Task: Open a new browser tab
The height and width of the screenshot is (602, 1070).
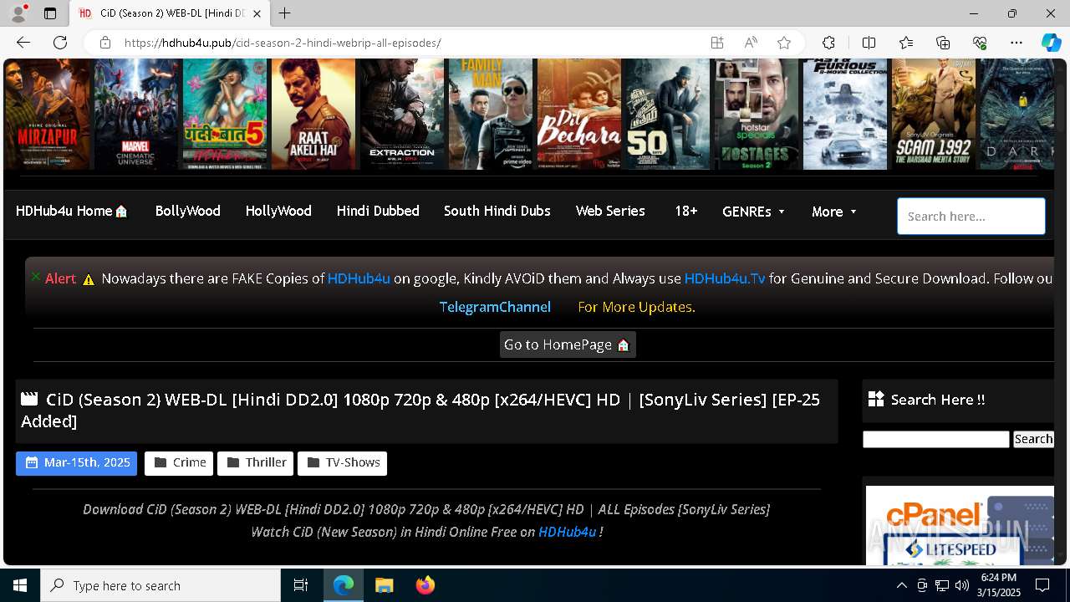Action: click(x=285, y=13)
